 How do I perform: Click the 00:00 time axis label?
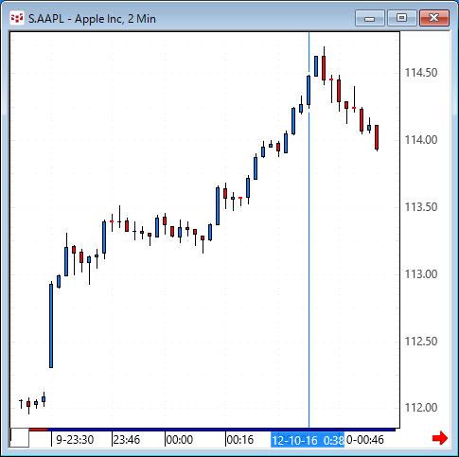click(x=179, y=440)
